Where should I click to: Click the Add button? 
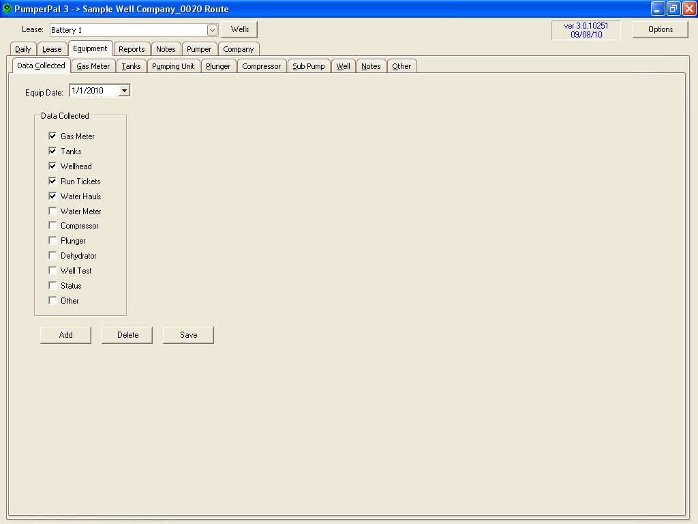(x=65, y=334)
